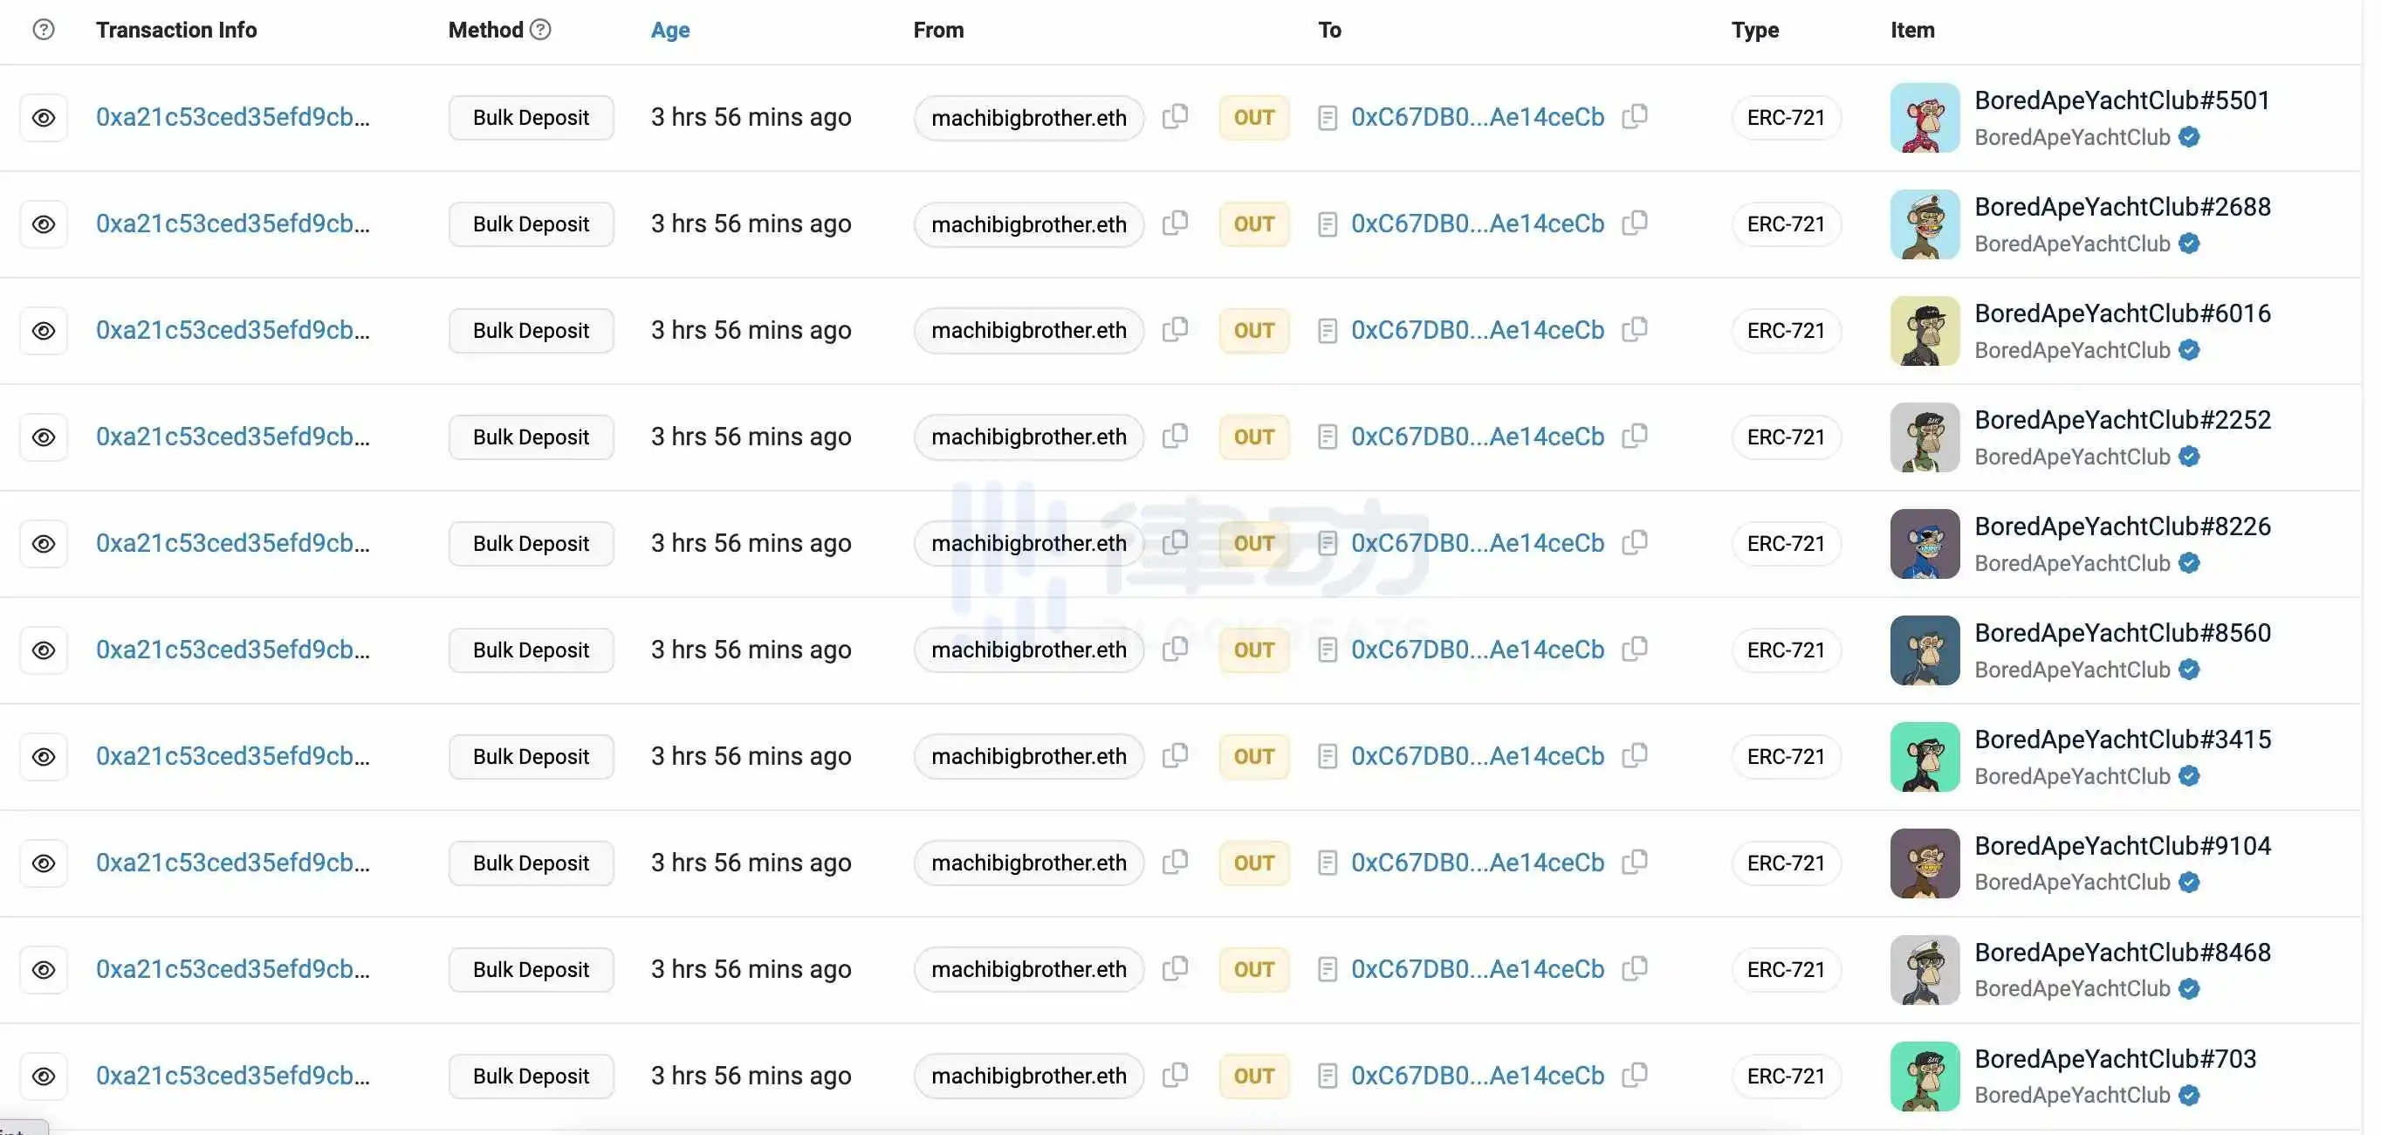This screenshot has height=1135, width=2381.
Task: Preview transaction in the BoredApeYachtClub#8226 row
Action: tap(44, 543)
